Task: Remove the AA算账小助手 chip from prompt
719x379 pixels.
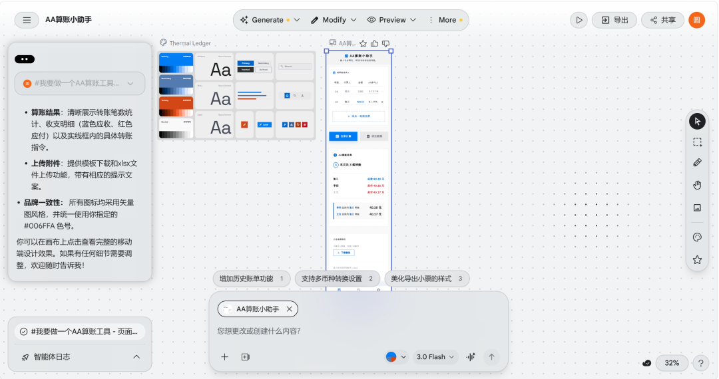Action: tap(289, 309)
